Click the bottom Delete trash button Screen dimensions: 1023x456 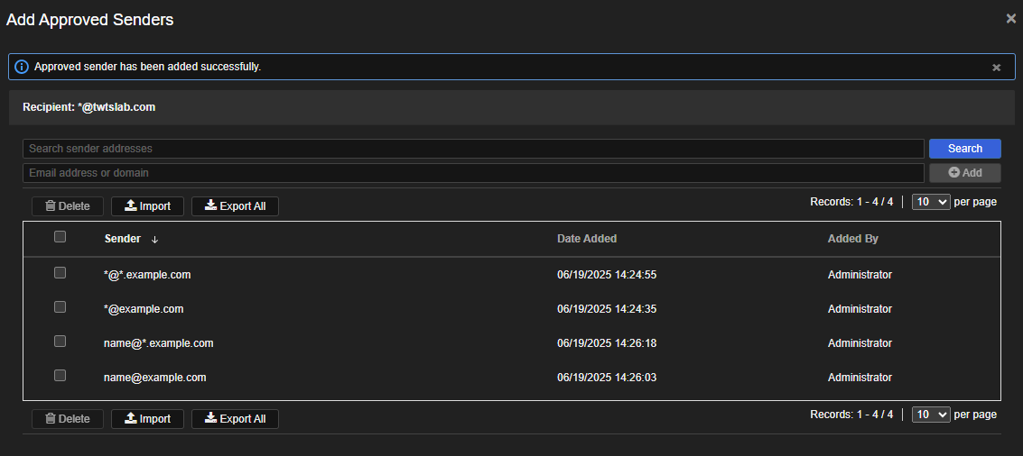point(68,419)
